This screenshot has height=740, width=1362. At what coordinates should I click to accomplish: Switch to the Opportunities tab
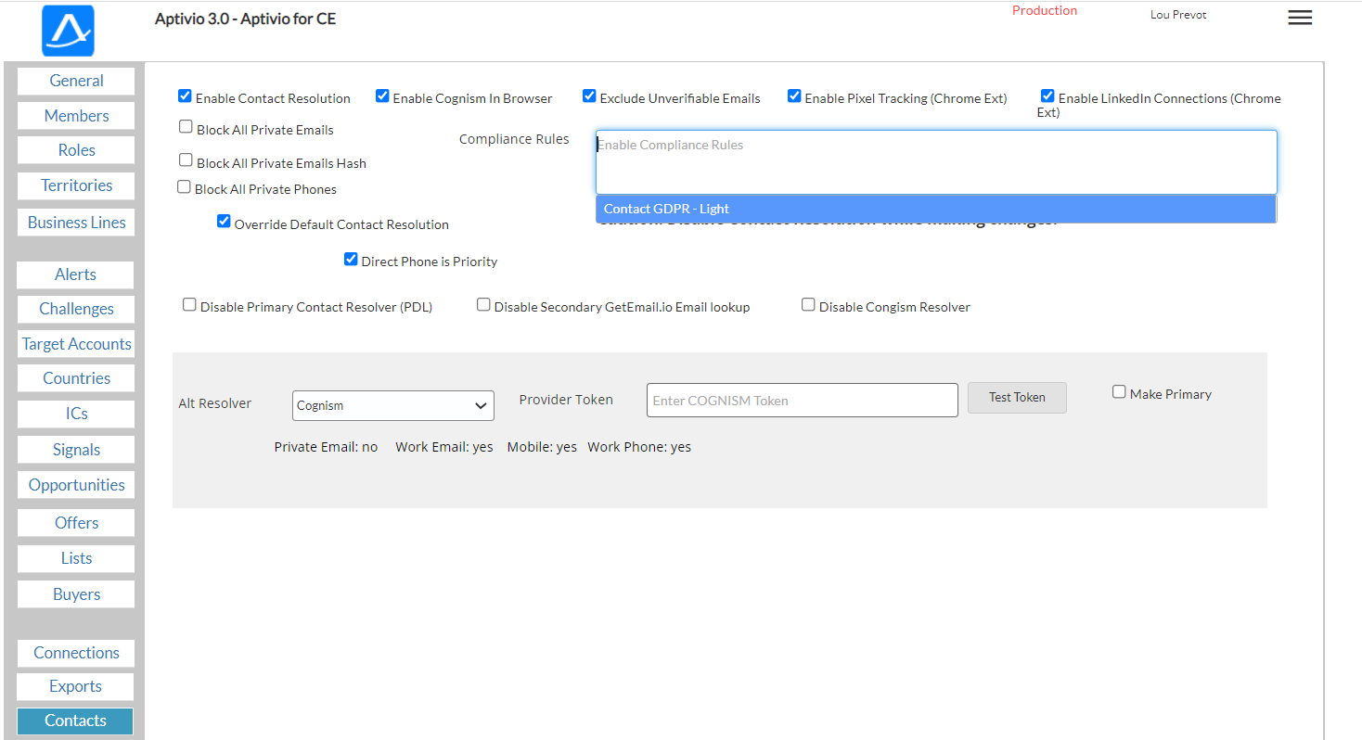pyautogui.click(x=76, y=485)
